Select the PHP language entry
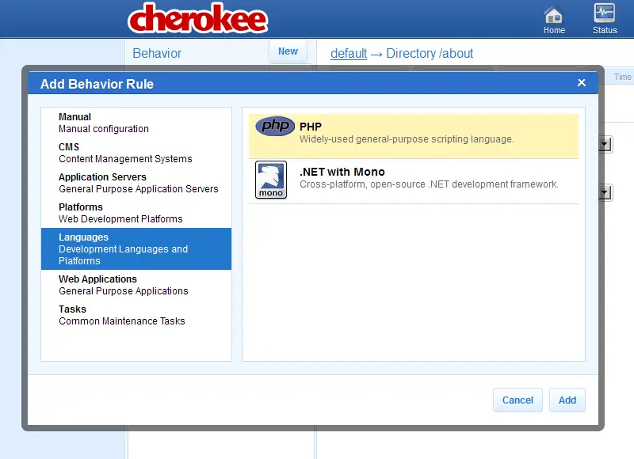The width and height of the screenshot is (634, 459). (414, 136)
